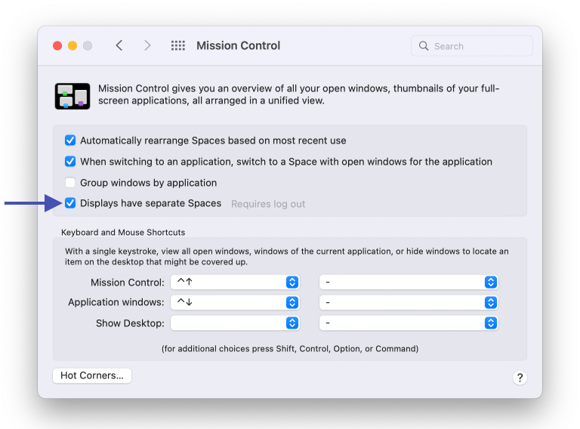The height and width of the screenshot is (429, 580).
Task: Click the Show Desktop label
Action: [x=130, y=323]
